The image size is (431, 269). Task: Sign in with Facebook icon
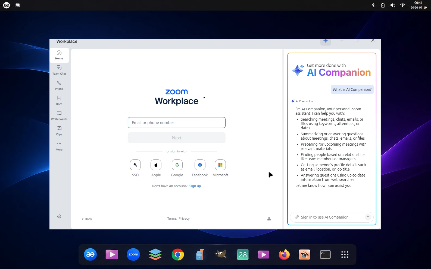tap(200, 165)
